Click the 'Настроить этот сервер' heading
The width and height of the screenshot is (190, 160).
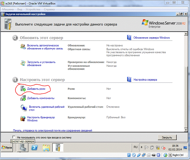[x=42, y=80]
